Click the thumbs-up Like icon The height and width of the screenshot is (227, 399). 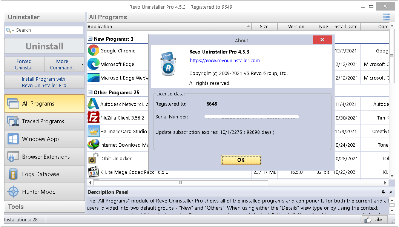[x=368, y=219]
